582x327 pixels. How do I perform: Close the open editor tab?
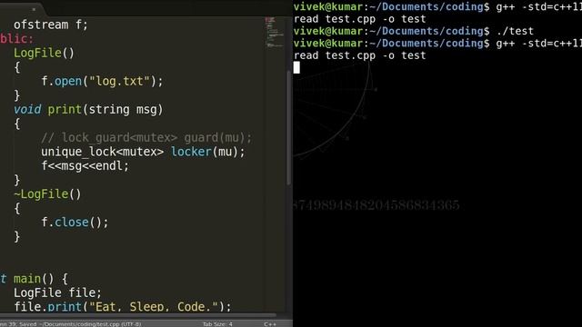click(34, 9)
